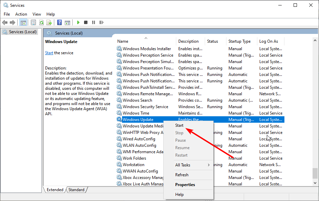Select the WWAN AutoConfig service

140,171
